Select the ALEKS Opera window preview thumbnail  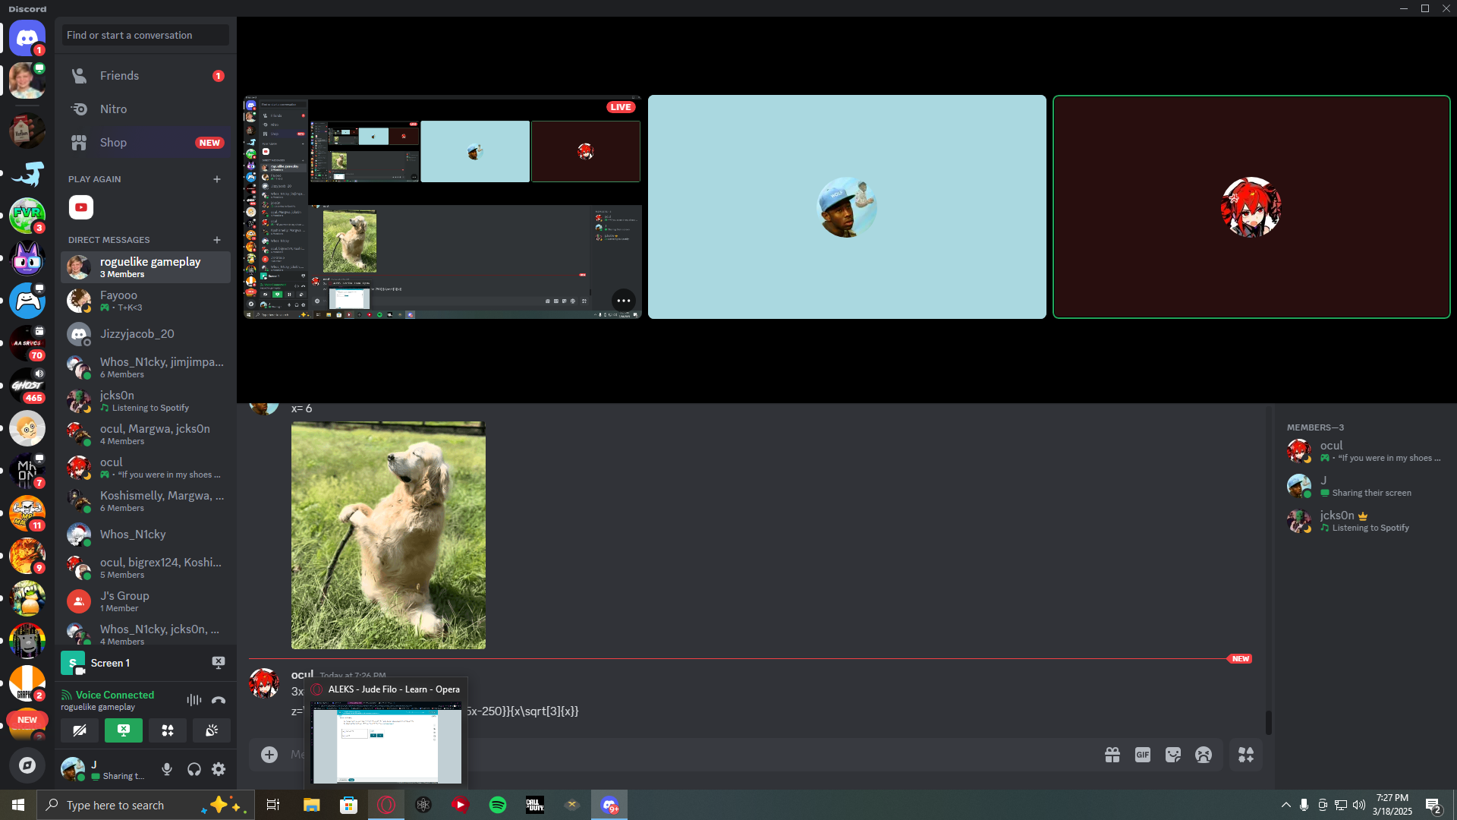(x=387, y=743)
